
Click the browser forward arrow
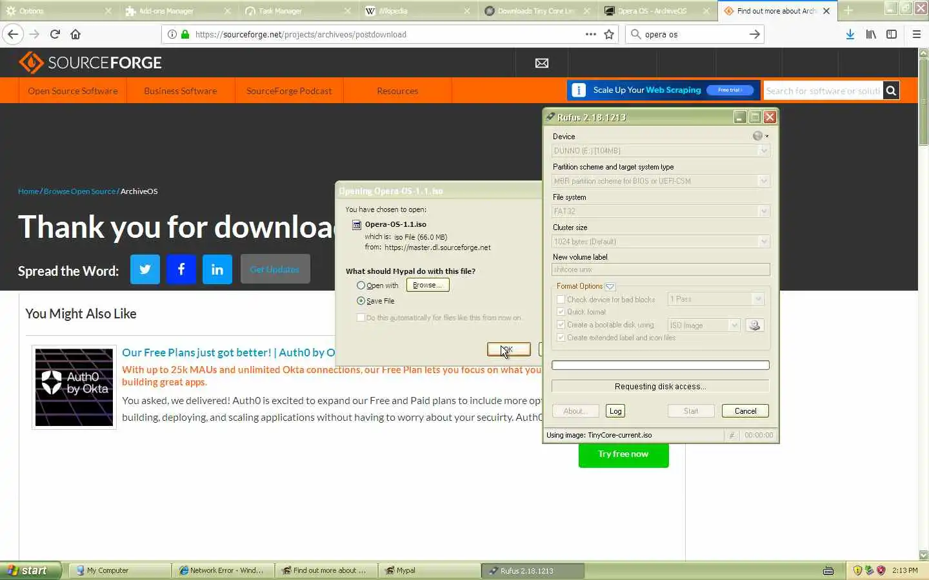(34, 34)
